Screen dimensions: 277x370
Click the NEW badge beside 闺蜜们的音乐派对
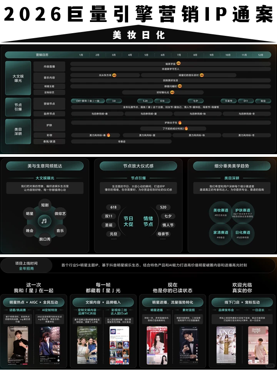coord(202,75)
